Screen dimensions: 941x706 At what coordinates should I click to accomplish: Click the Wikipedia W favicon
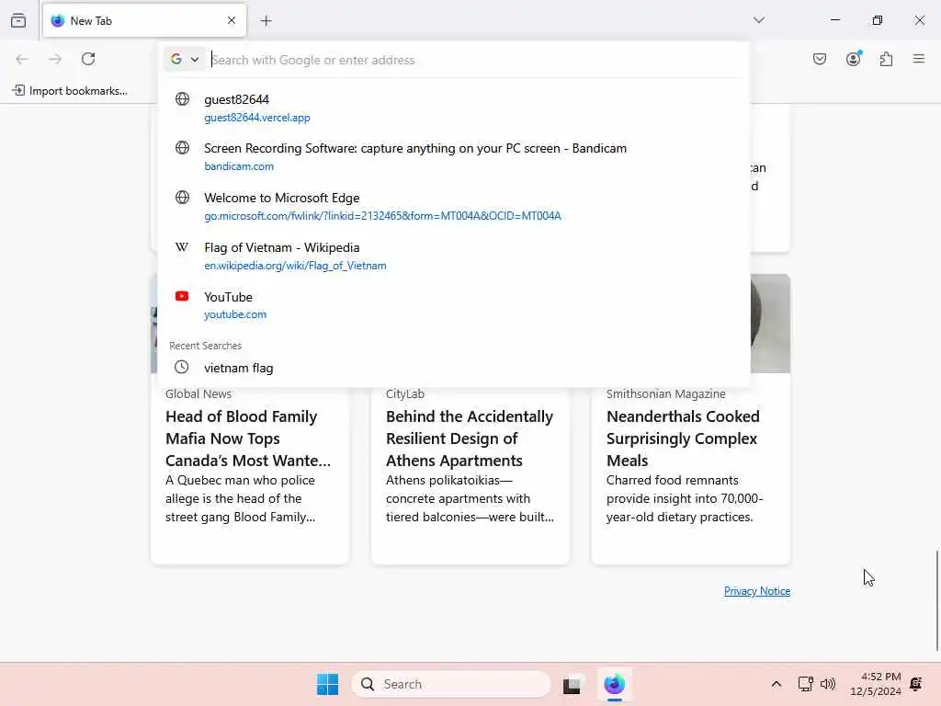pyautogui.click(x=182, y=246)
